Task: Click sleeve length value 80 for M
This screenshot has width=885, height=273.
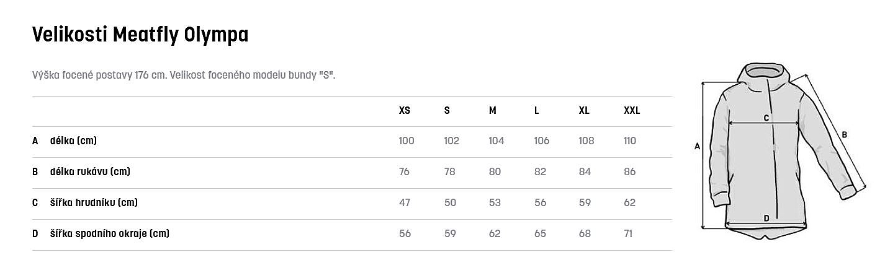Action: coord(495,172)
